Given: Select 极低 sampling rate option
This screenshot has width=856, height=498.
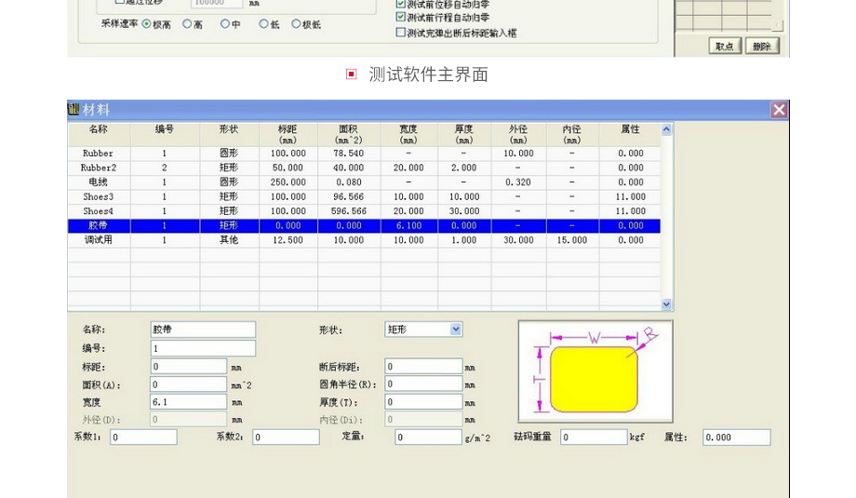Looking at the screenshot, I should coord(297,24).
